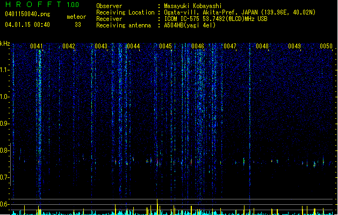Click the Receiving Location label
The image size is (338, 215).
coord(125,12)
